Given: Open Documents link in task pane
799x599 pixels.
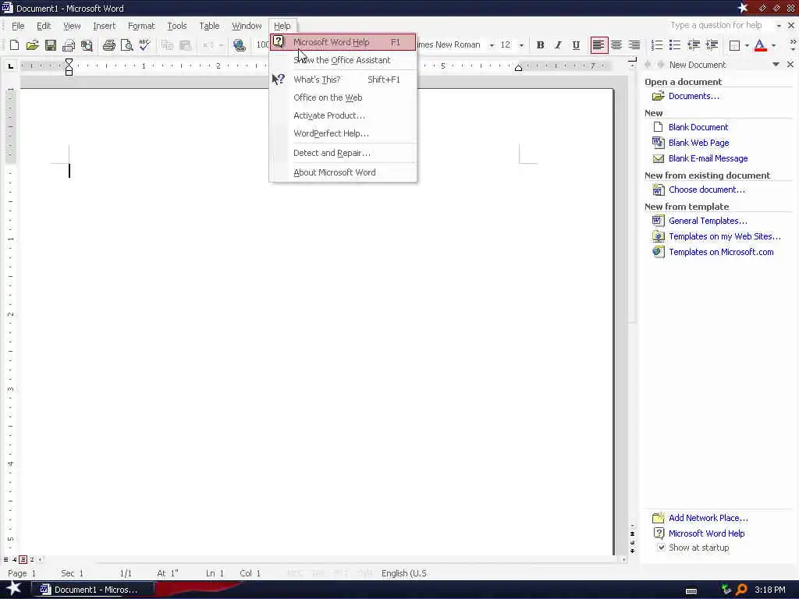Looking at the screenshot, I should 694,96.
